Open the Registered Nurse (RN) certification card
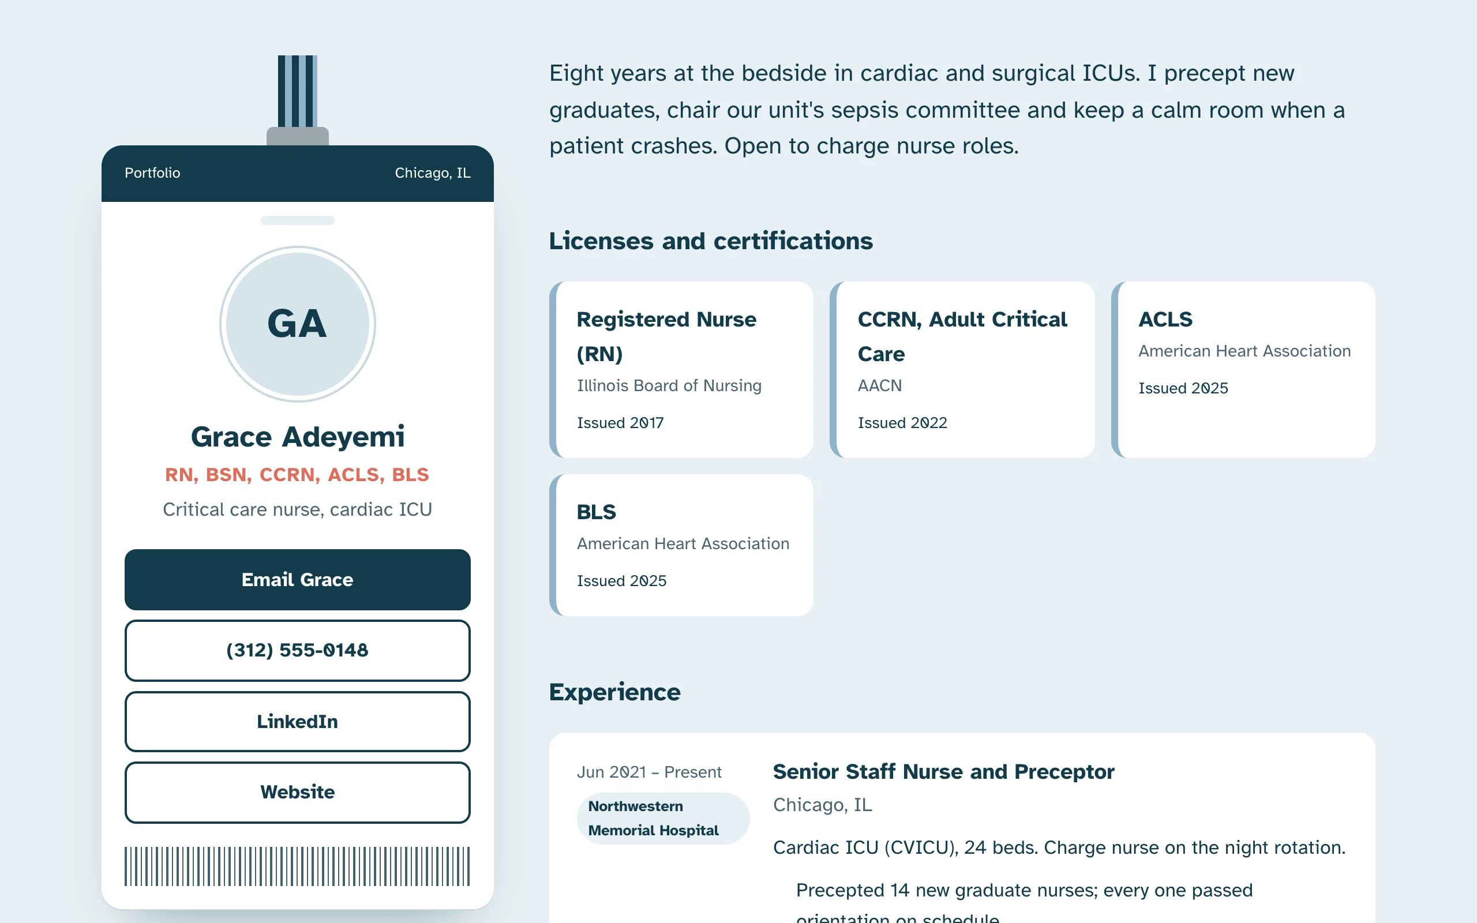Screen dimensions: 1477x923 (681, 369)
